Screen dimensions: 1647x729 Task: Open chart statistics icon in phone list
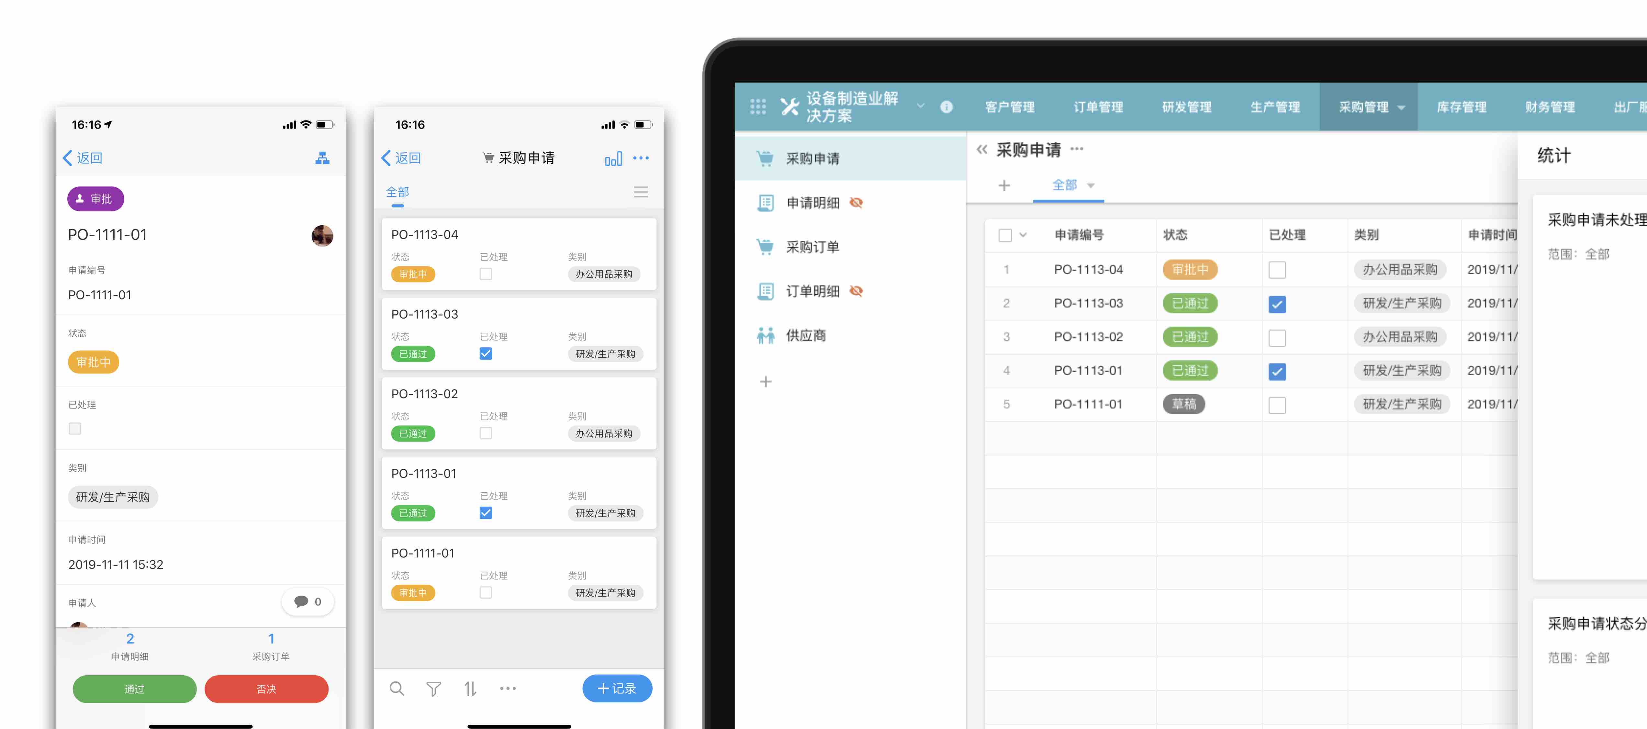pyautogui.click(x=613, y=159)
